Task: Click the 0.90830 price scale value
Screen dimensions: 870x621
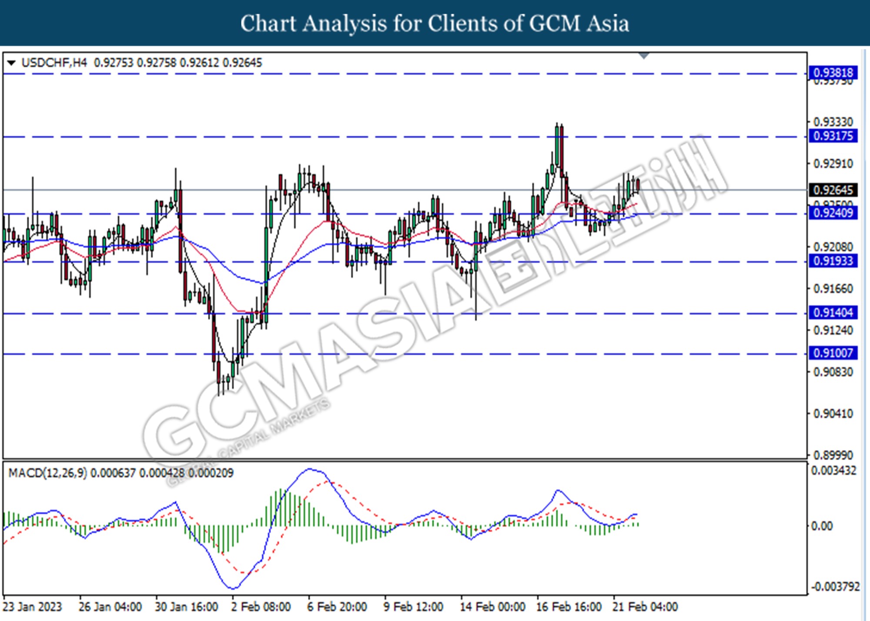Action: 833,372
